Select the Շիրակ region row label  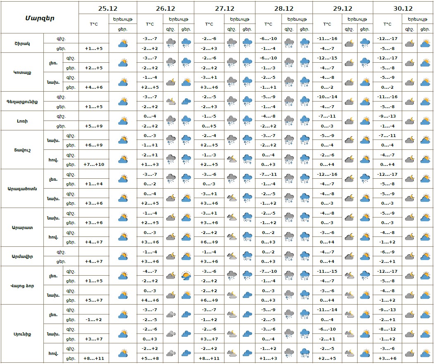click(22, 43)
